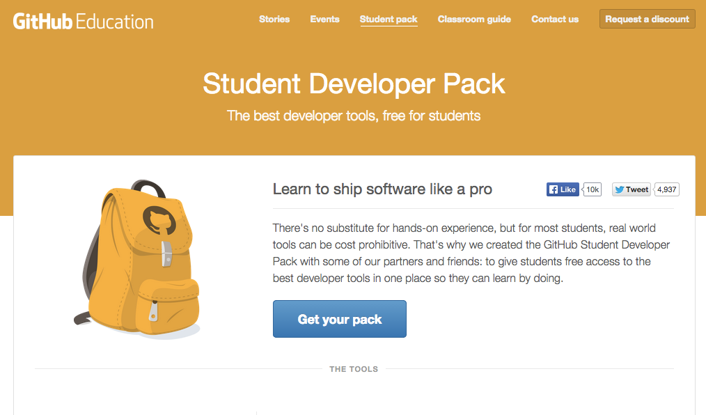Image resolution: width=706 pixels, height=415 pixels.
Task: Open the Stories nav item
Action: coord(274,19)
